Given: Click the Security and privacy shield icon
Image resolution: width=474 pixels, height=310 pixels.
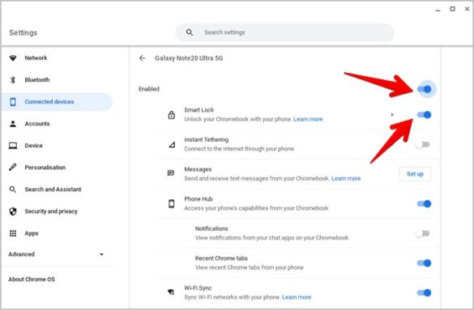Looking at the screenshot, I should click(13, 211).
